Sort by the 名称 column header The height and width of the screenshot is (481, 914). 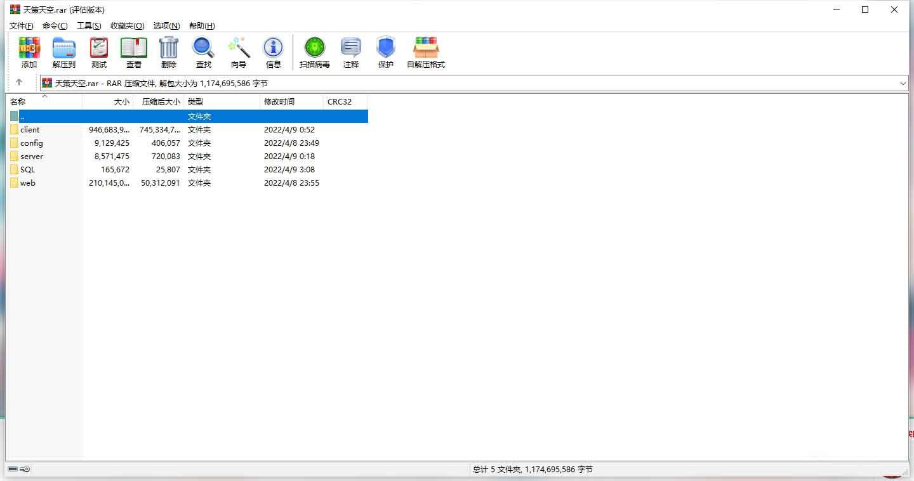coord(44,101)
